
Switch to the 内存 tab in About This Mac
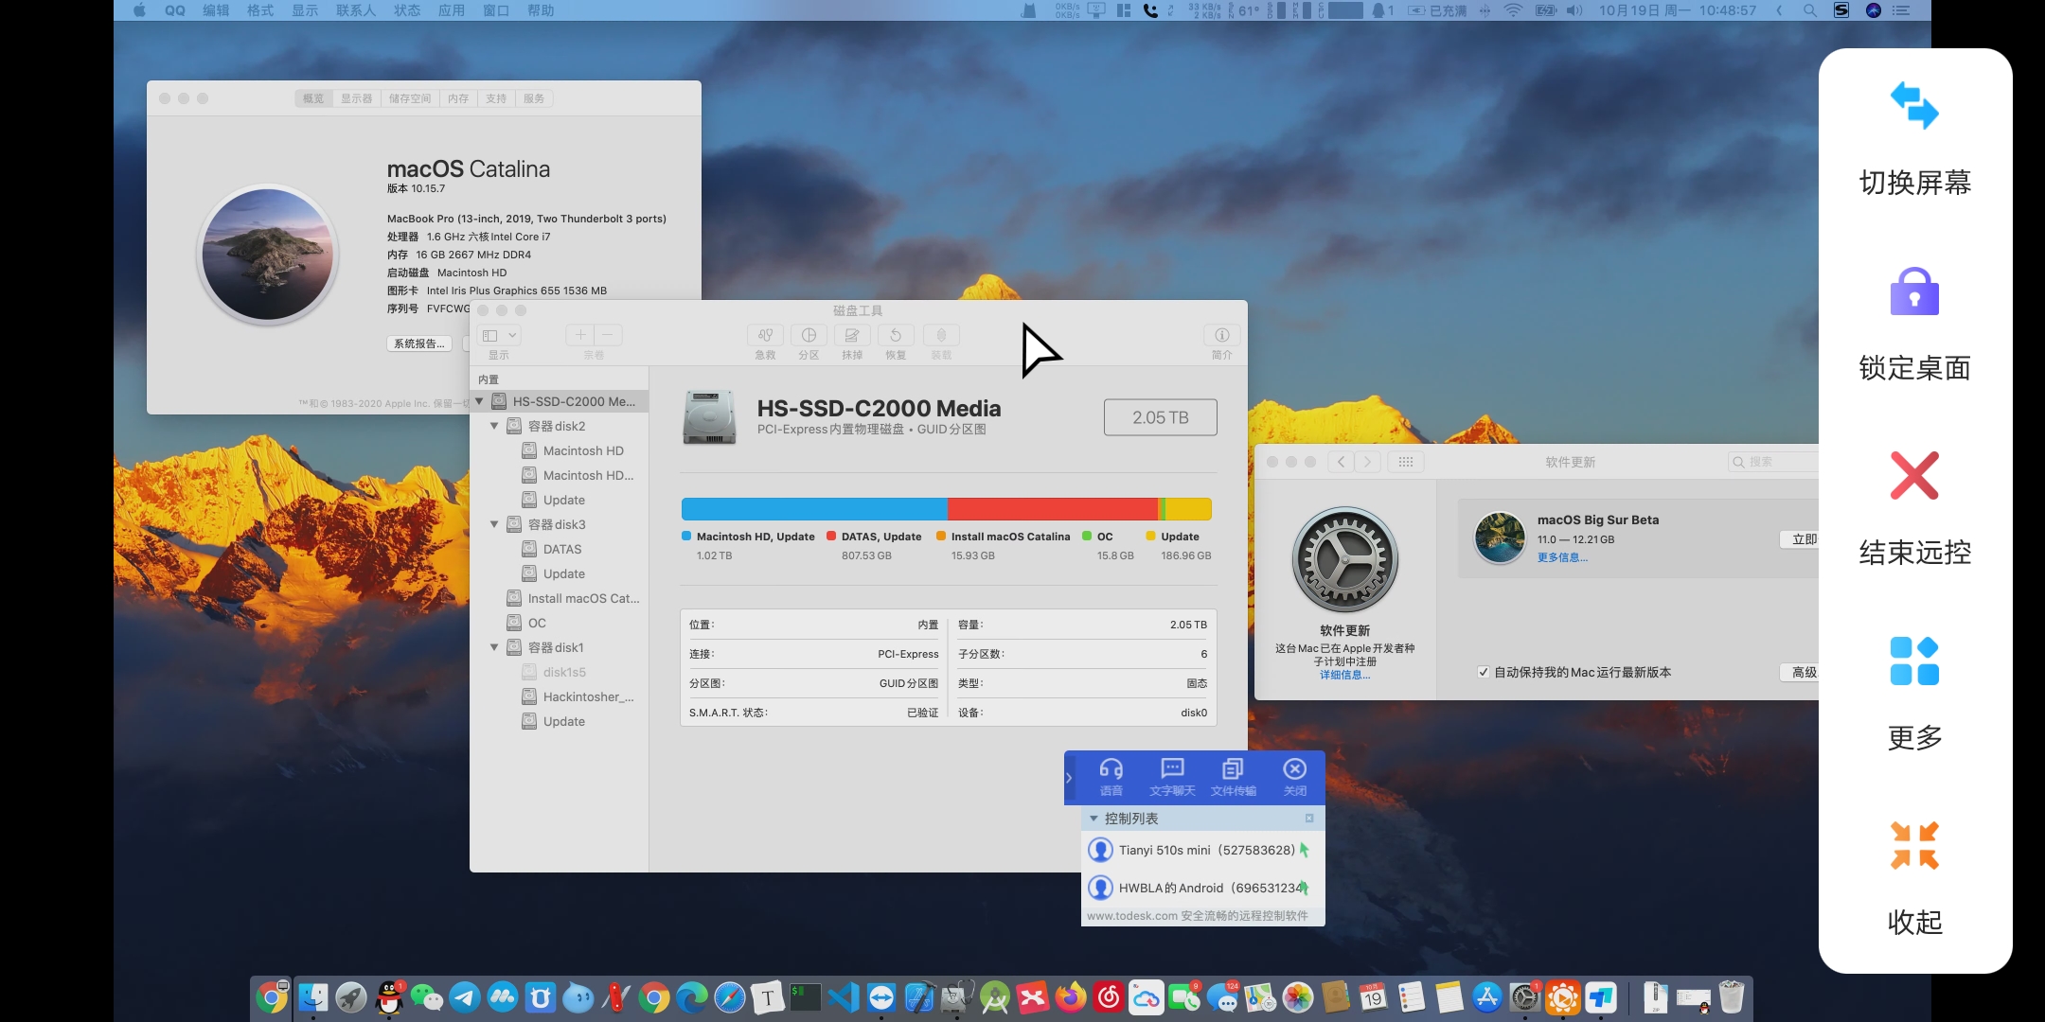(x=458, y=98)
